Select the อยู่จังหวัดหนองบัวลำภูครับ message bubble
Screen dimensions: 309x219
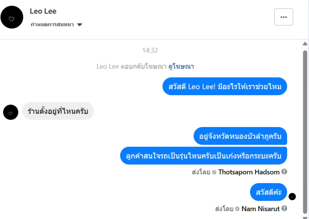[240, 136]
